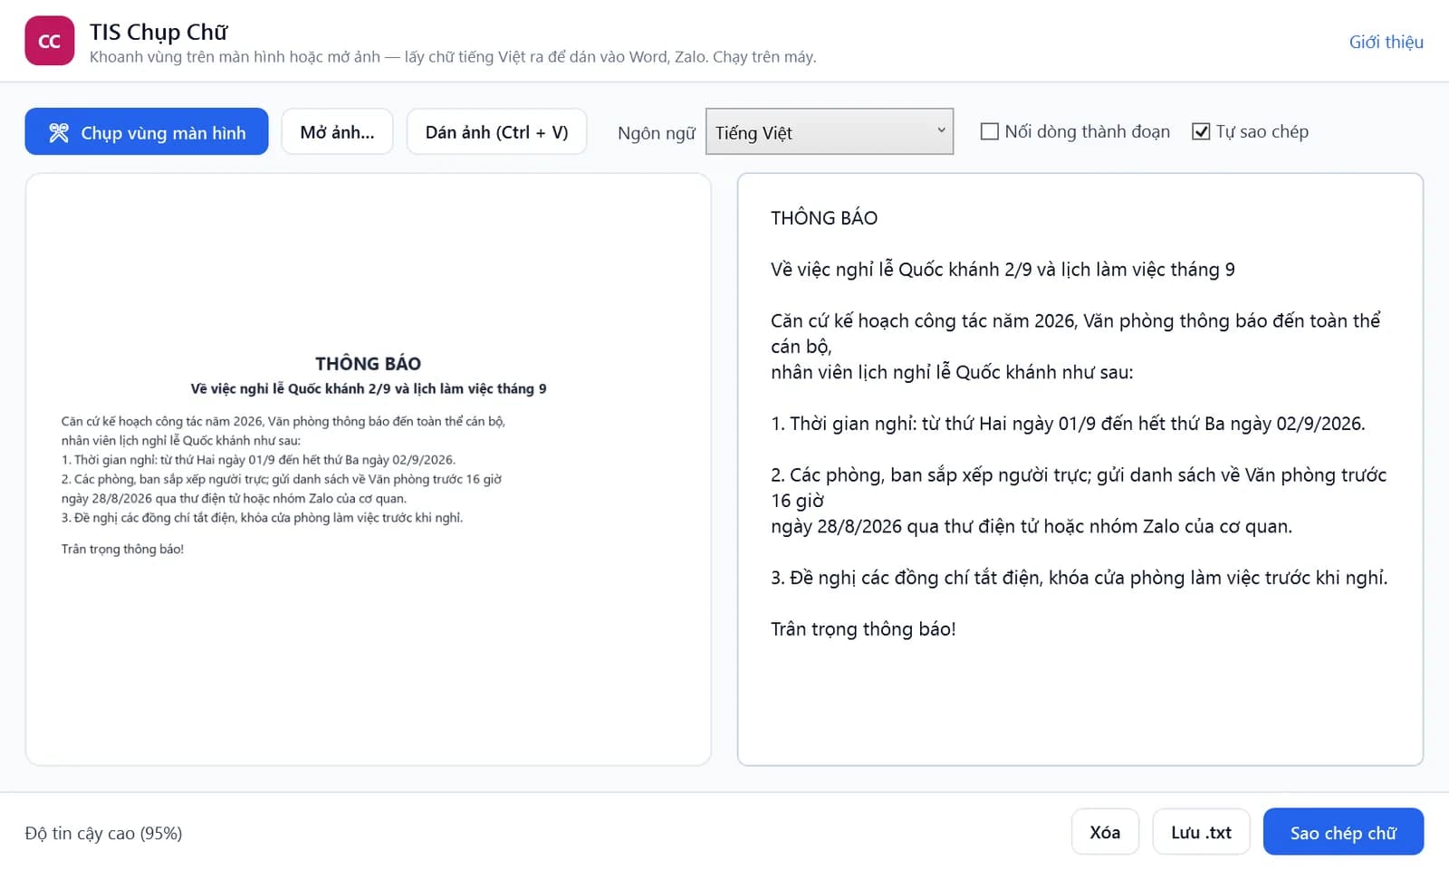Viewport: 1449px width, 870px height.
Task: Uncheck the Tự sao chép checkbox
Action: tap(1201, 131)
